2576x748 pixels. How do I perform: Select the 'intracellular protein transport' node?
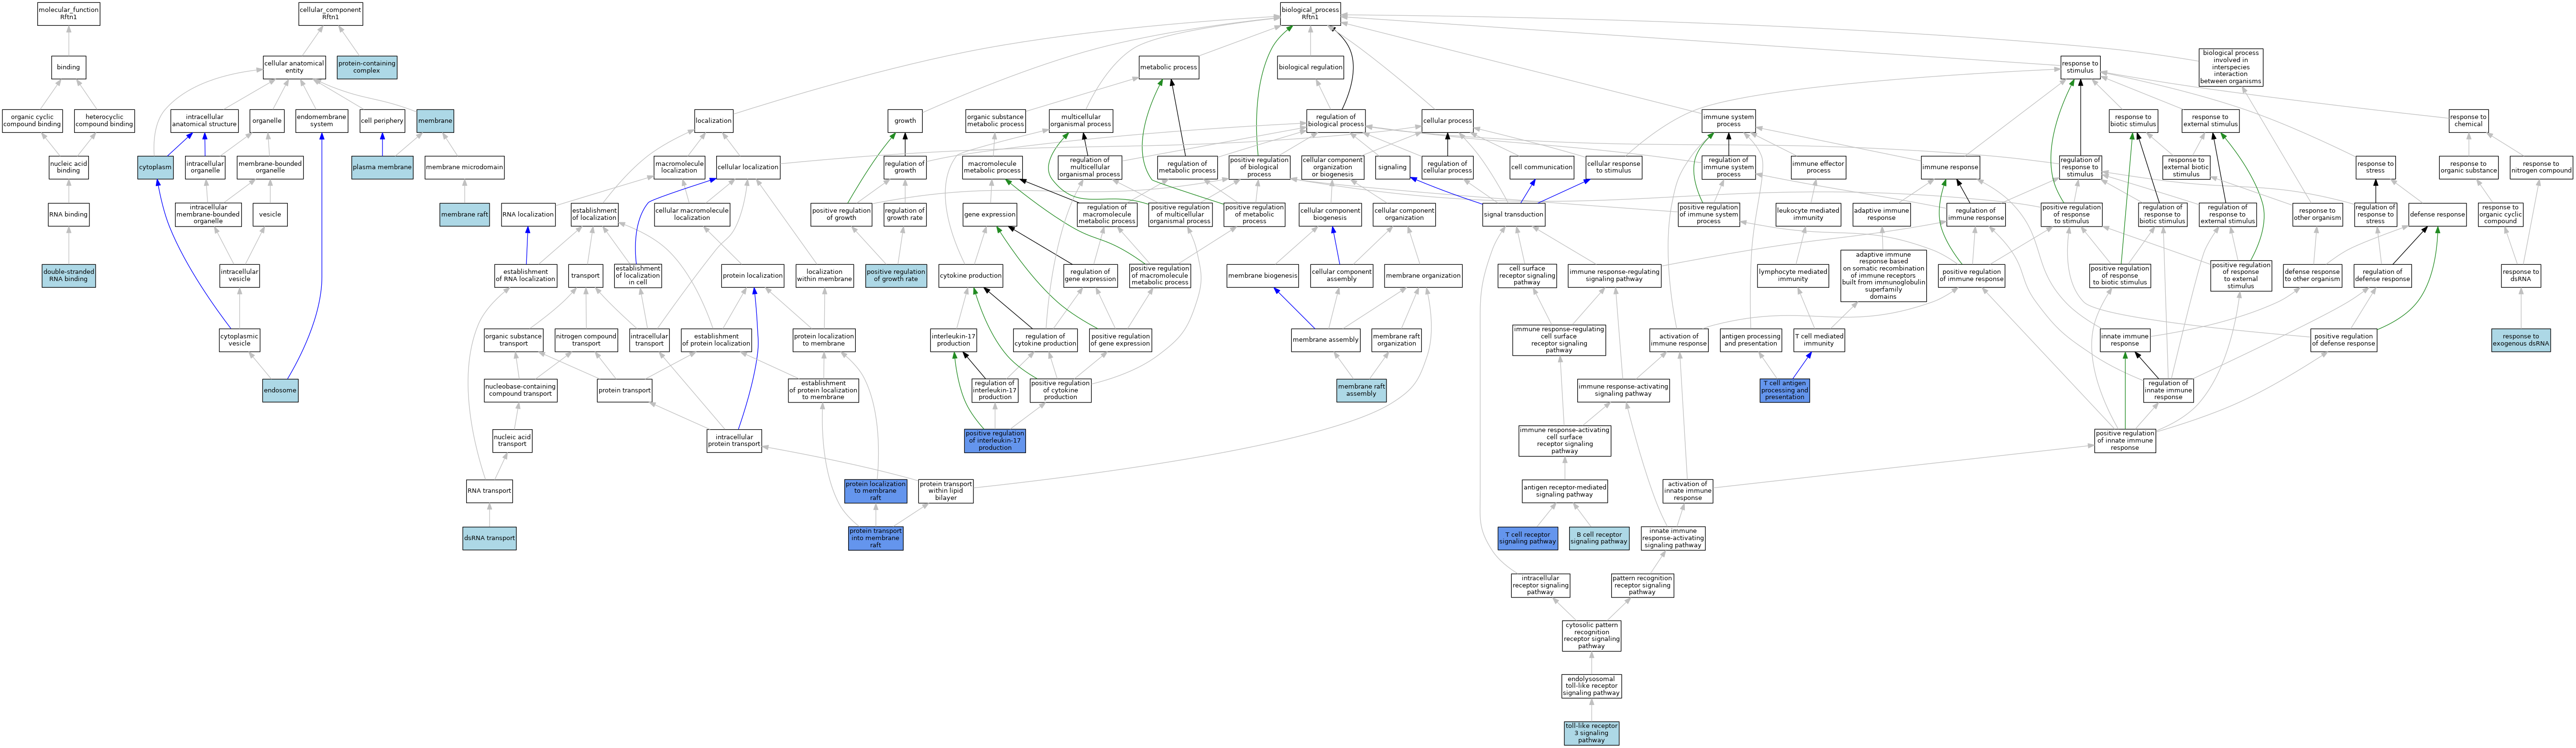(x=734, y=440)
